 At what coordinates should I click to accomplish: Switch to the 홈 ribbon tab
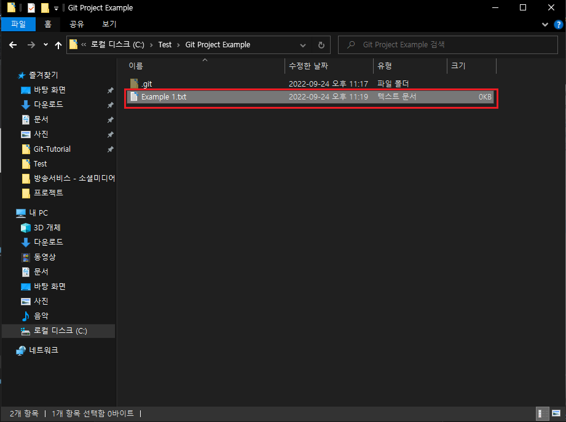(x=48, y=24)
